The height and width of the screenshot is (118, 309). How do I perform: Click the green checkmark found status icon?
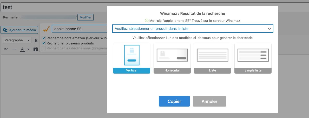pyautogui.click(x=147, y=20)
